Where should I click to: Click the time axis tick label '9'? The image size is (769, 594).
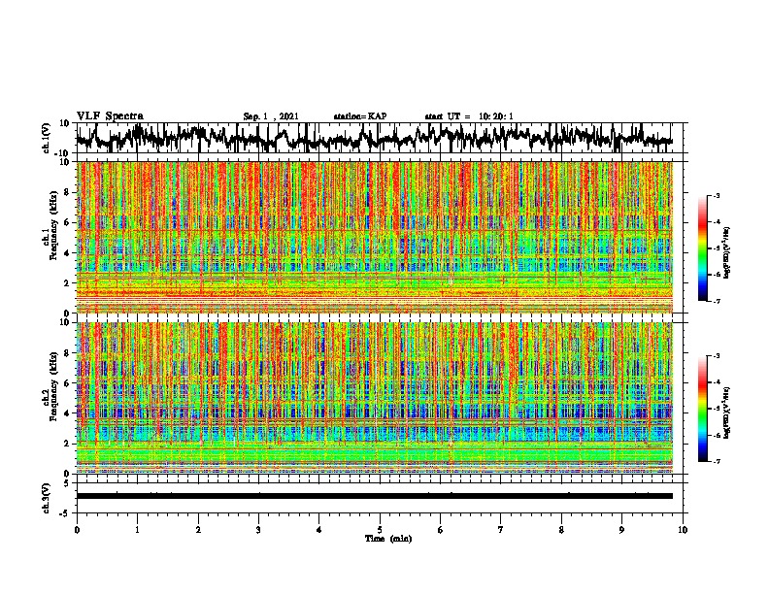621,530
